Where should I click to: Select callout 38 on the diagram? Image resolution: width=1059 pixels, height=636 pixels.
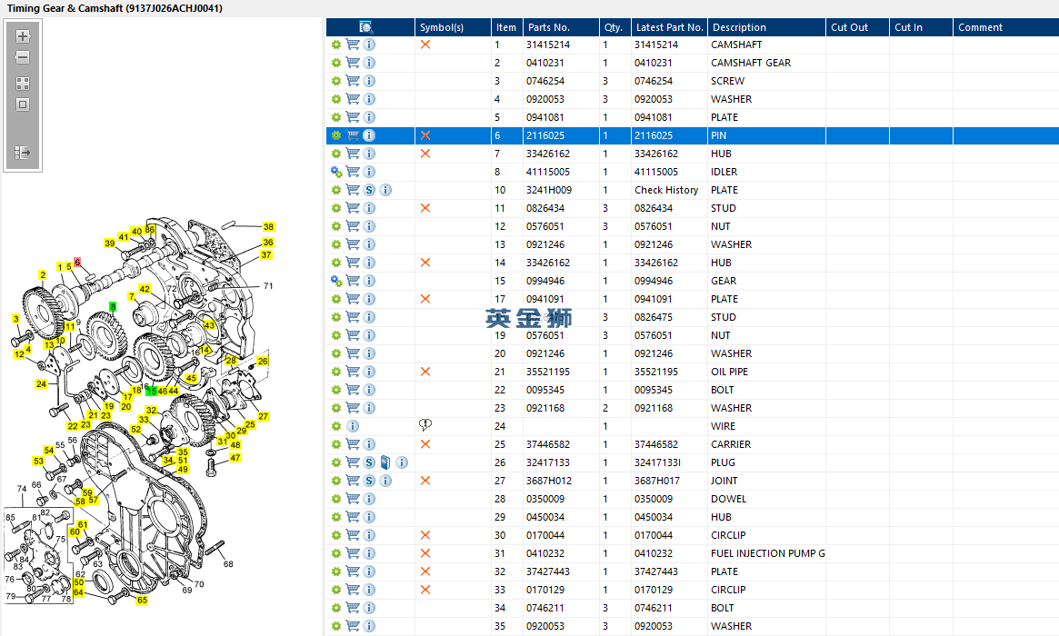tap(268, 227)
